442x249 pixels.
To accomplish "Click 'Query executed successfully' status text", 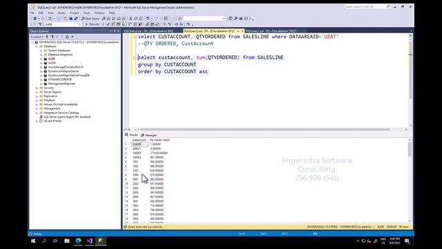I will [x=145, y=227].
